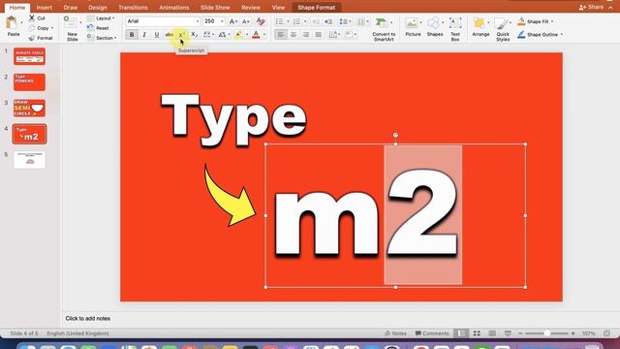Open the Arrange menu

click(480, 27)
